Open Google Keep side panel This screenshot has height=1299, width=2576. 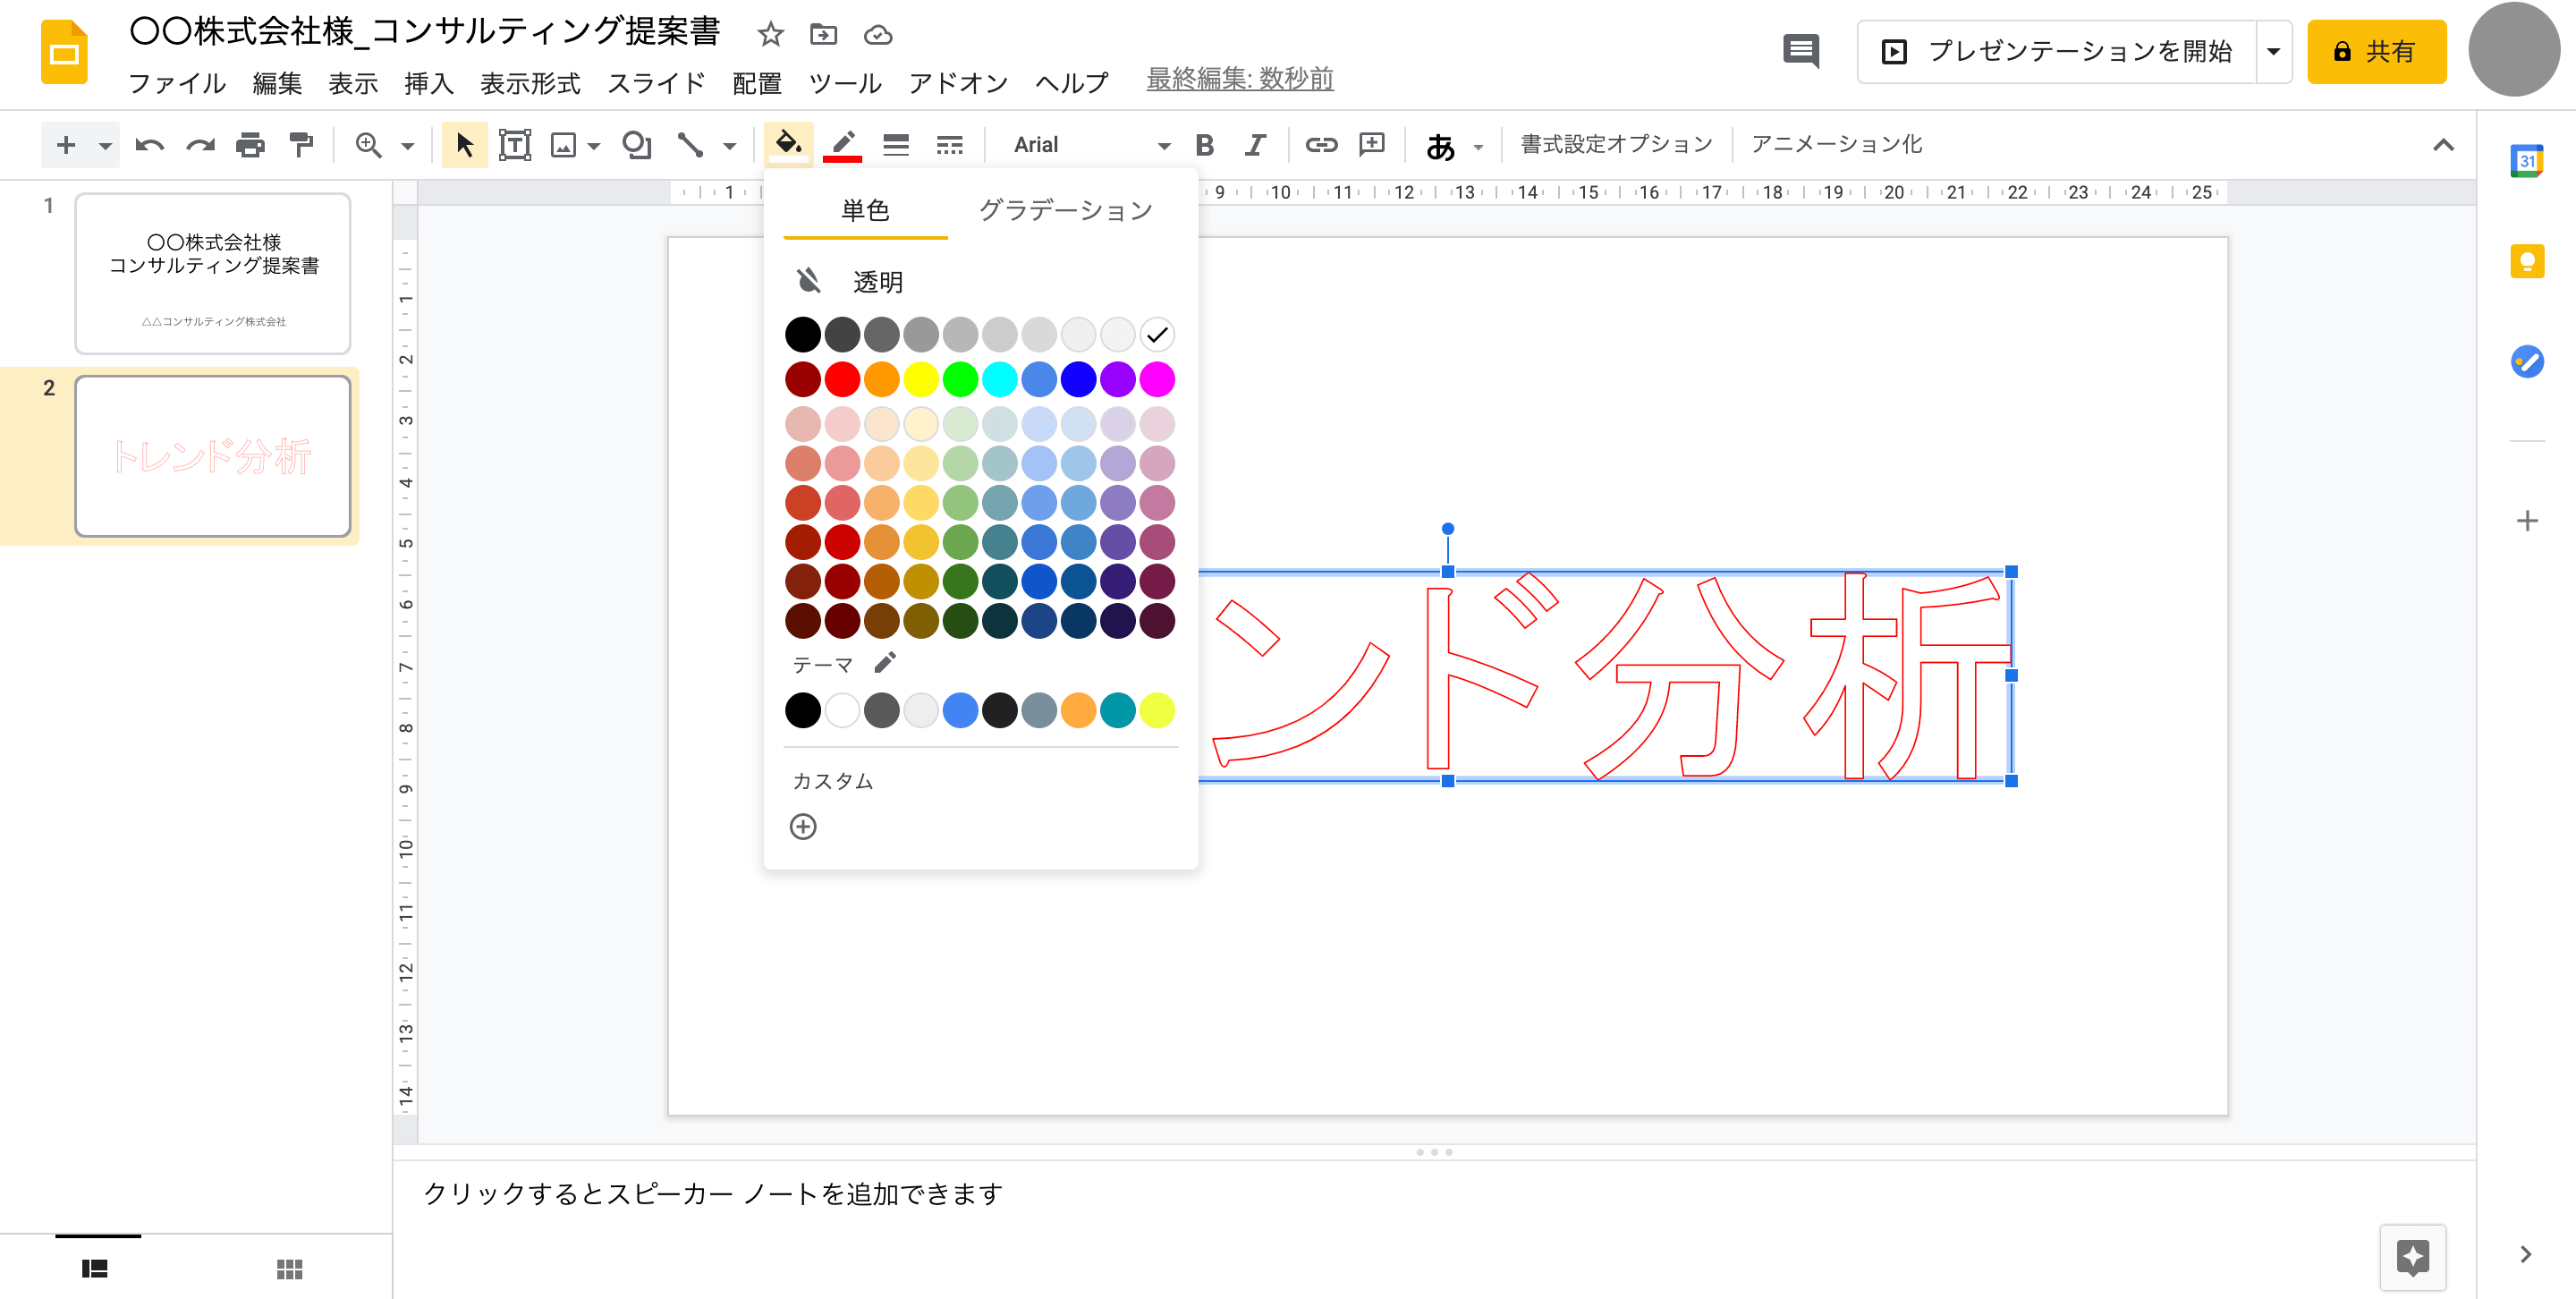click(x=2527, y=261)
